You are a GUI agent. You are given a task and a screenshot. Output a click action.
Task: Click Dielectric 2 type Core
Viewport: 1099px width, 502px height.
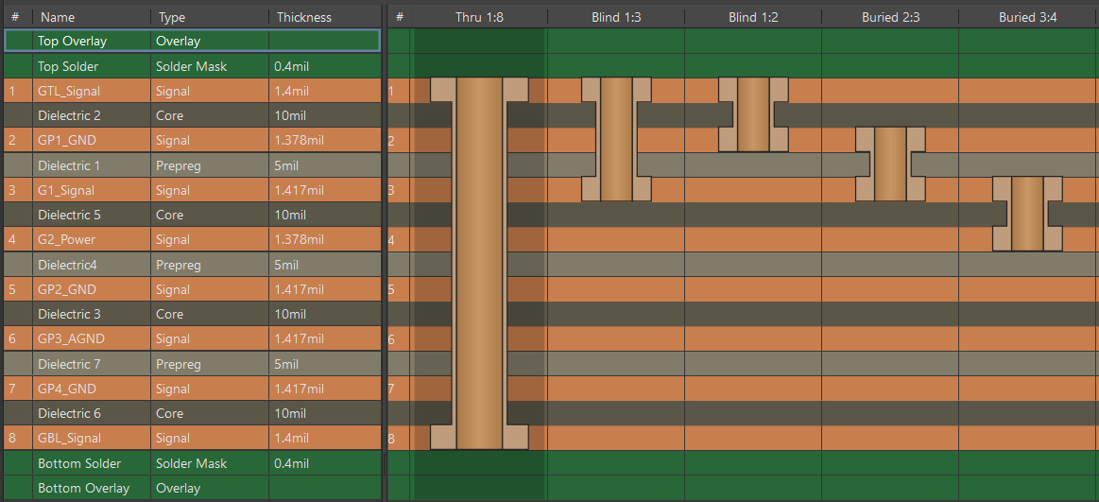(169, 115)
